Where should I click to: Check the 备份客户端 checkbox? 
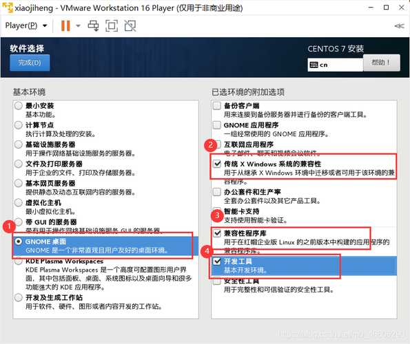point(217,106)
